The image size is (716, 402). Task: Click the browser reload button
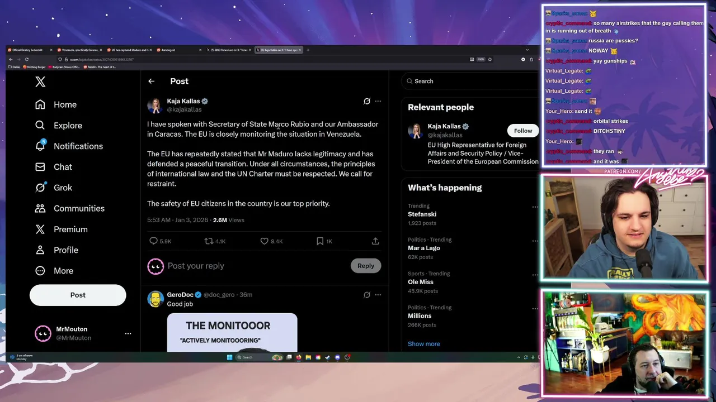(27, 59)
